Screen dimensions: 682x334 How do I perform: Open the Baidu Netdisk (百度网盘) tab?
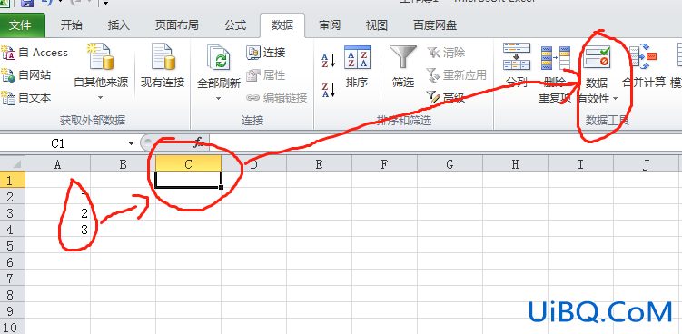[435, 25]
